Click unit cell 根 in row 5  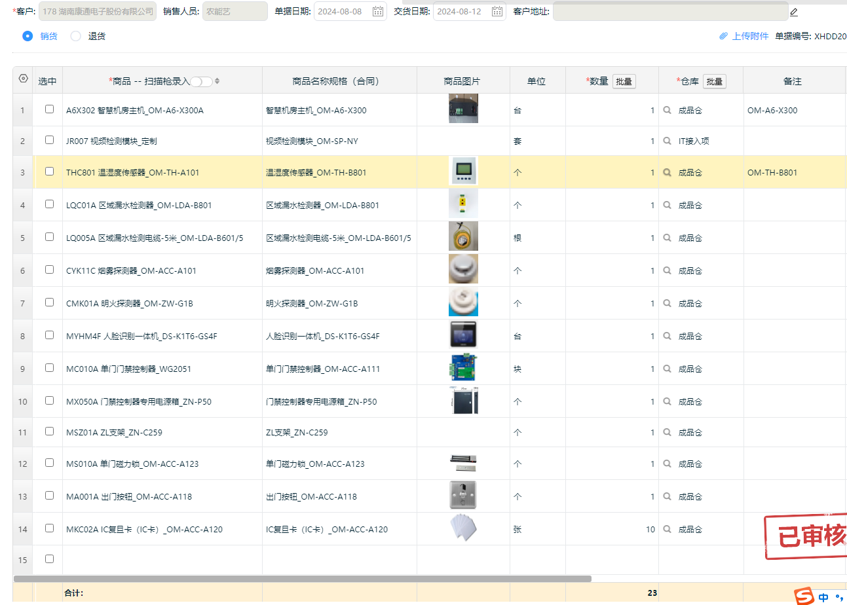tap(538, 238)
